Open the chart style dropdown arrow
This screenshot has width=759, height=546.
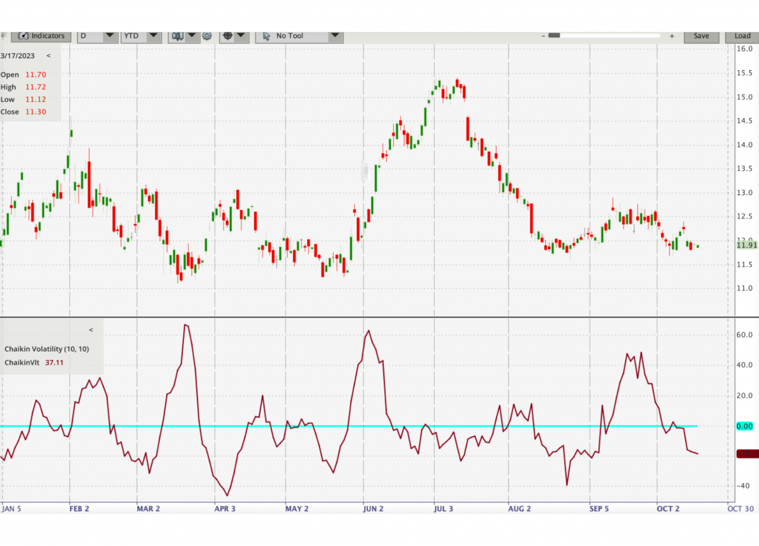tap(192, 35)
